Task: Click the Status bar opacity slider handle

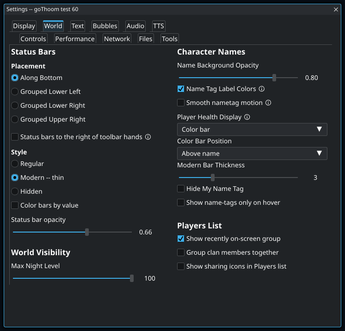Action: coord(87,232)
